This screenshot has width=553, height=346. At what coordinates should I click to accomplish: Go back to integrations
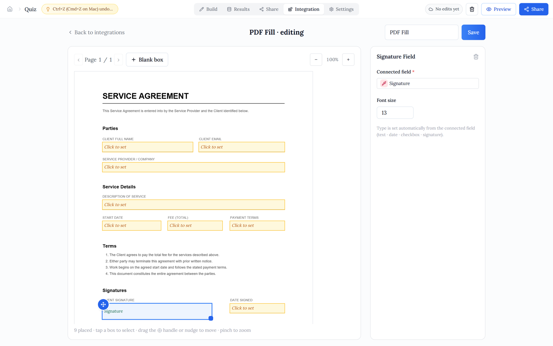click(96, 32)
